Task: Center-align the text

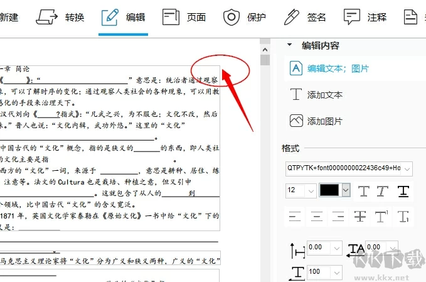Action: pyautogui.click(x=317, y=217)
